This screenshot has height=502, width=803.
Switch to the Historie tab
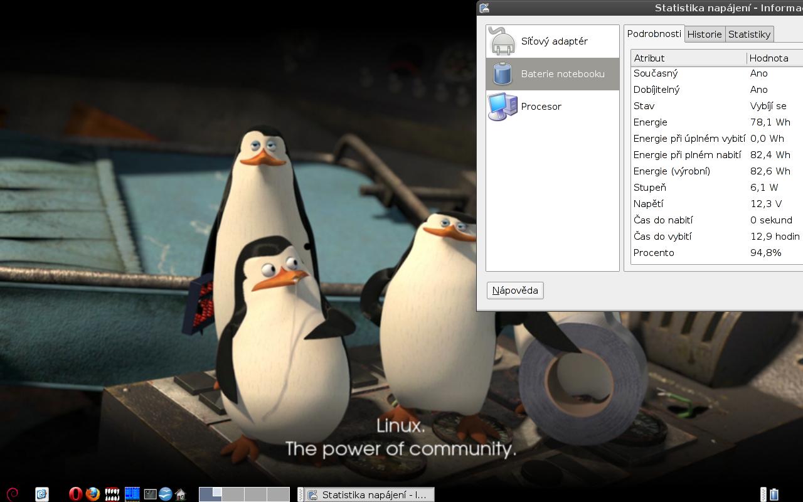pos(705,35)
